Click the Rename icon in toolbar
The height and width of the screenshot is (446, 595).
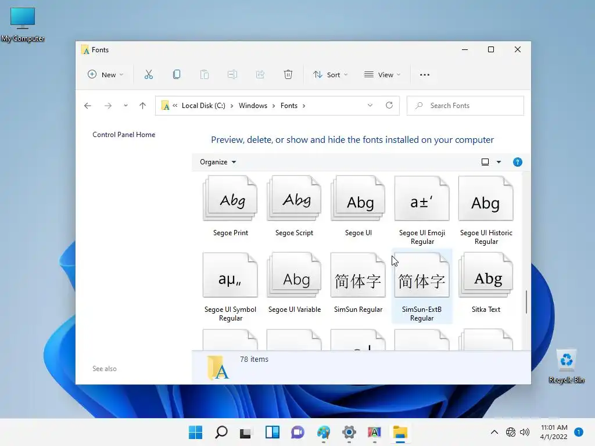tap(232, 74)
